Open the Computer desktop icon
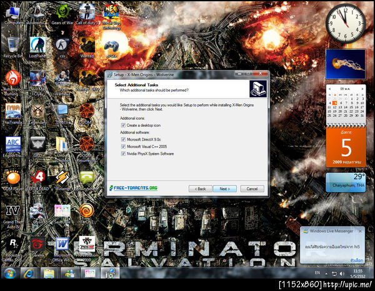375x291 pixels. click(13, 16)
